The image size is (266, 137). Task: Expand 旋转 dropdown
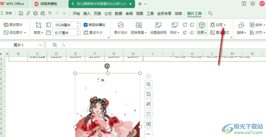click(245, 33)
